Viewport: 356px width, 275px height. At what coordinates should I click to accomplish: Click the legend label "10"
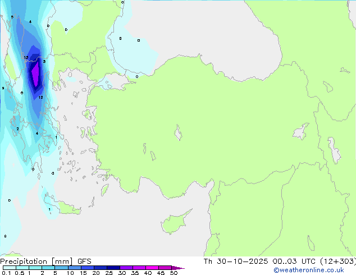click(70, 273)
